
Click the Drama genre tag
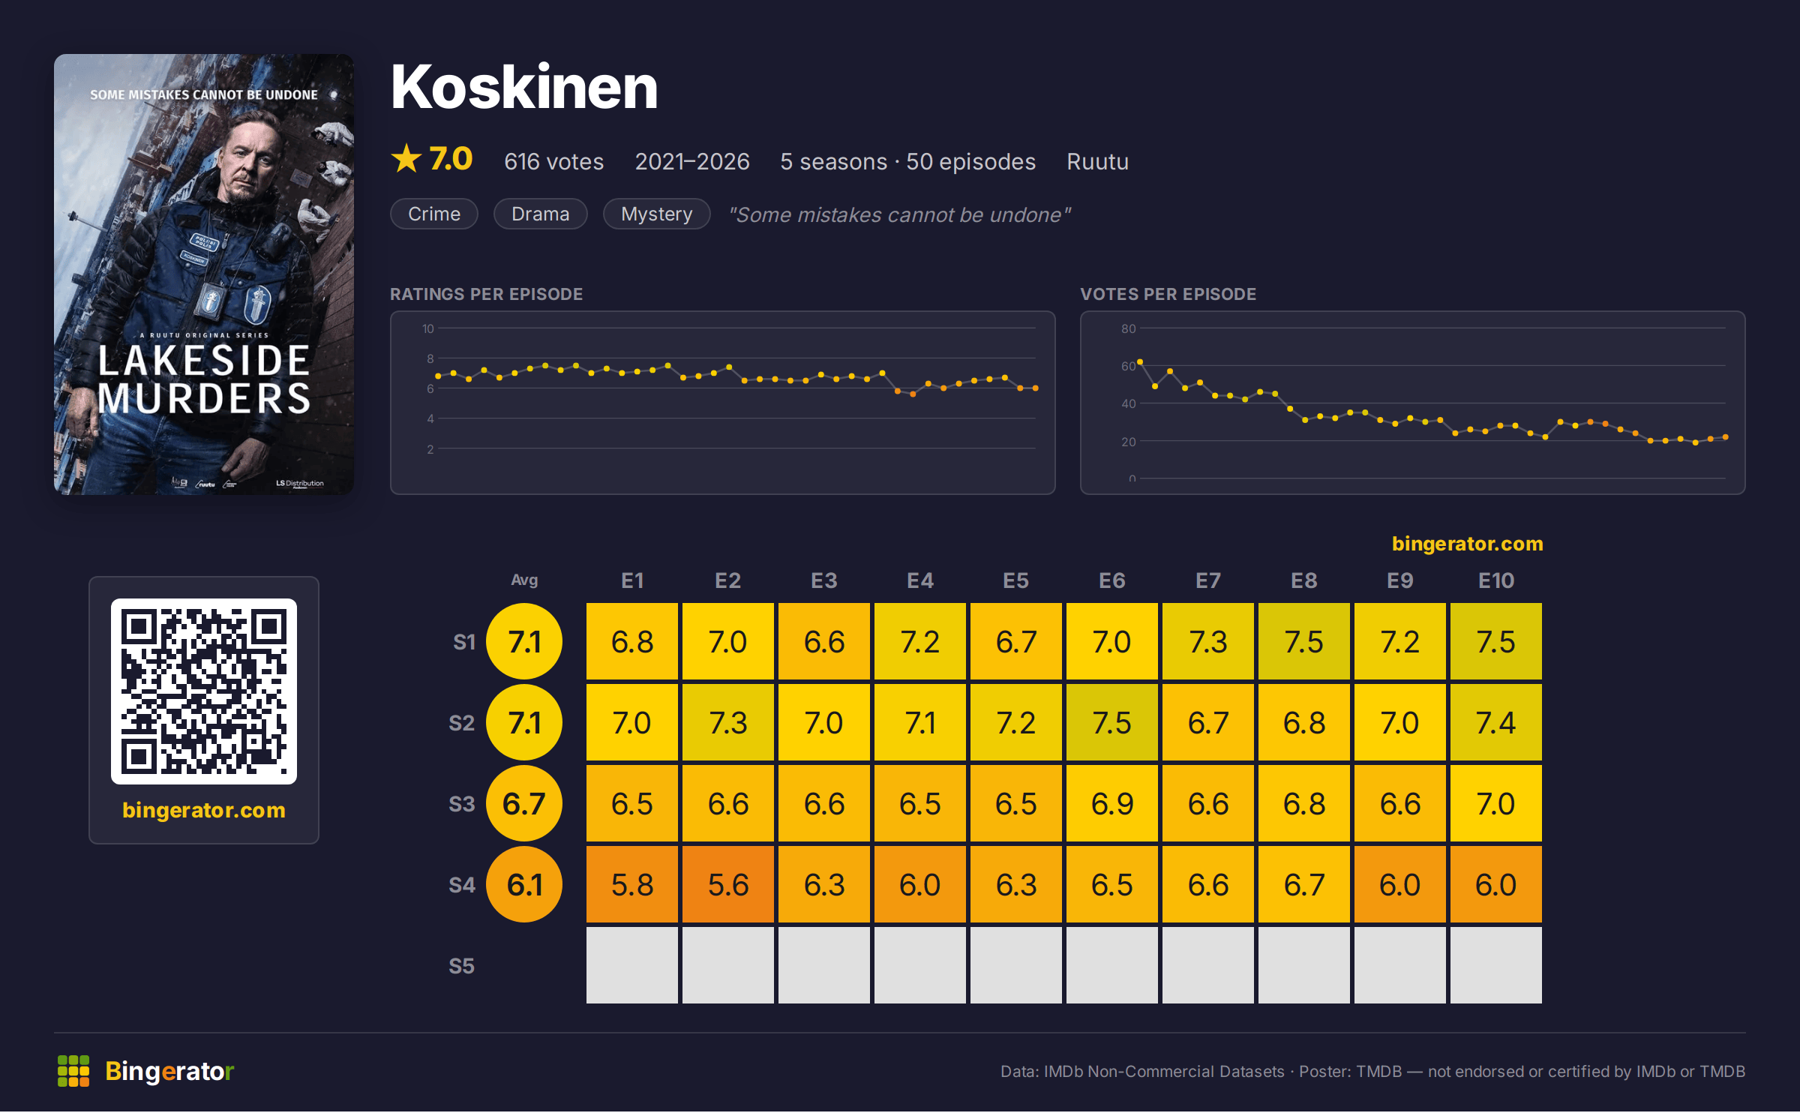541,214
